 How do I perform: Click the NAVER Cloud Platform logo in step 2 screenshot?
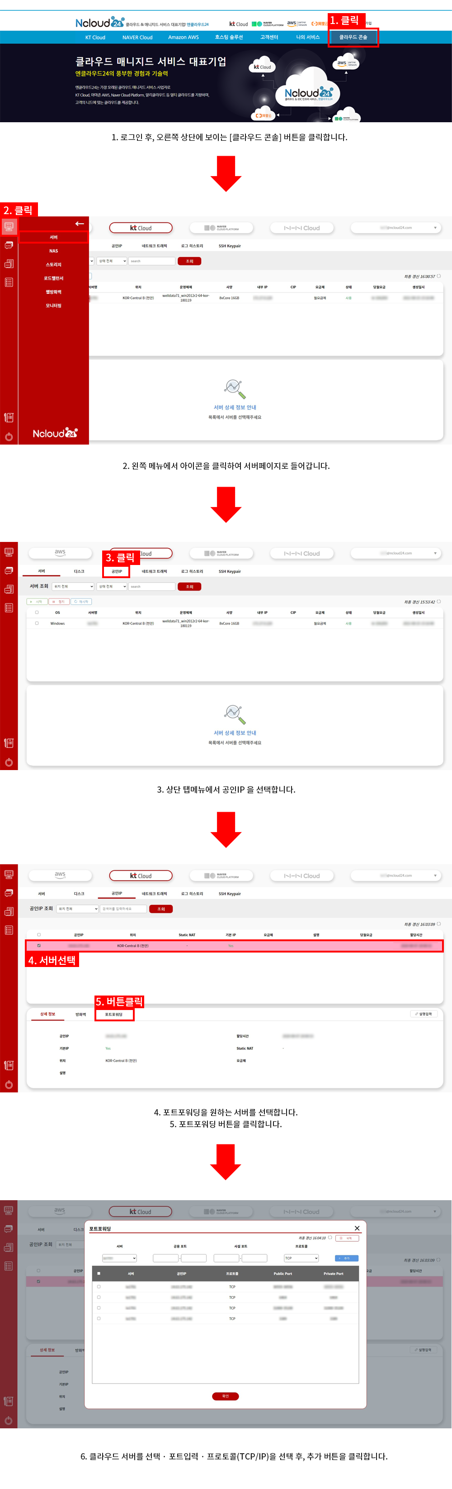(221, 228)
